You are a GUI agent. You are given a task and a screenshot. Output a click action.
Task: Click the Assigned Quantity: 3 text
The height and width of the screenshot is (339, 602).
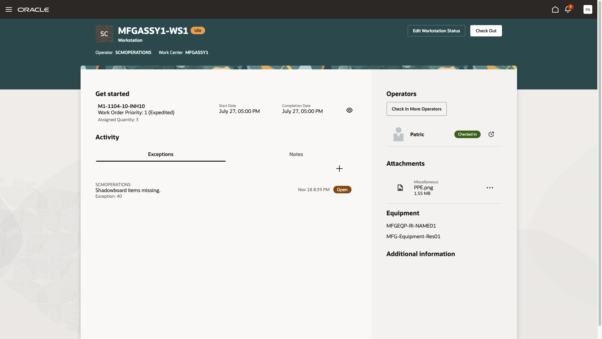click(x=118, y=120)
